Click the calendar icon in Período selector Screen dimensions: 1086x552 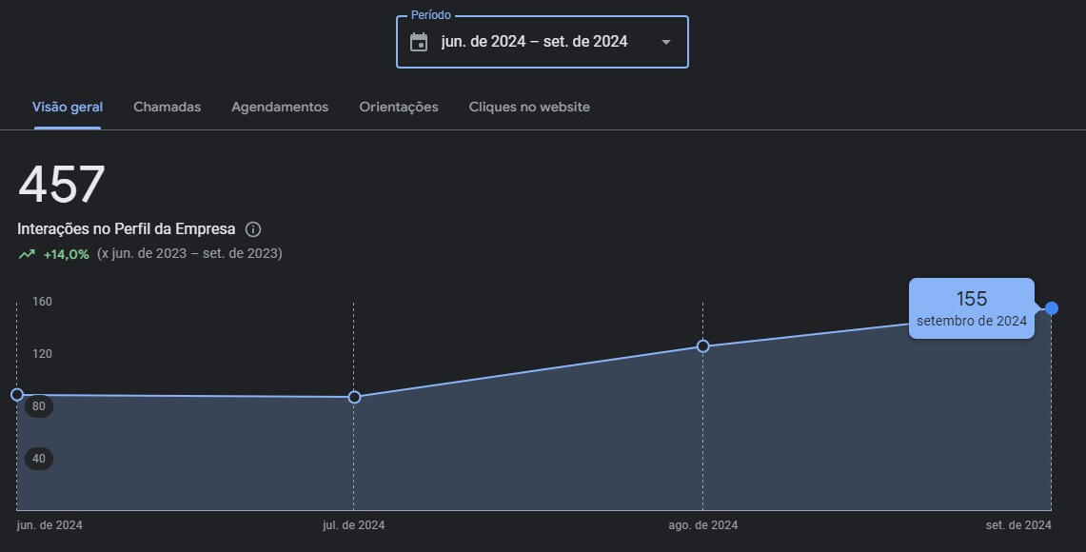419,42
